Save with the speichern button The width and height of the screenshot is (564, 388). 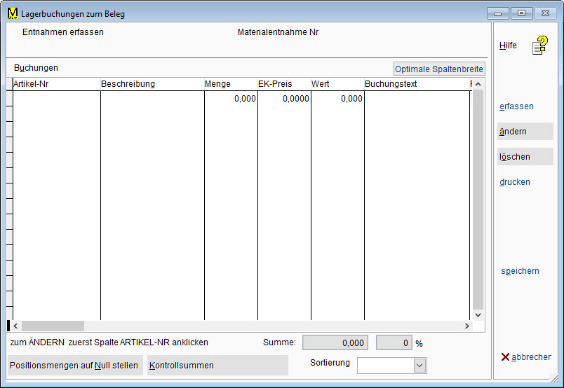click(x=521, y=271)
